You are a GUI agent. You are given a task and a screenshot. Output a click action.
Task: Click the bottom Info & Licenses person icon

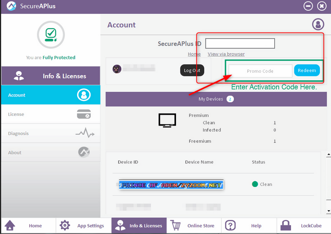(x=120, y=225)
